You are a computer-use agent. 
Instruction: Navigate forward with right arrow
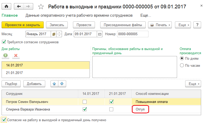pyautogui.click(x=28, y=6)
